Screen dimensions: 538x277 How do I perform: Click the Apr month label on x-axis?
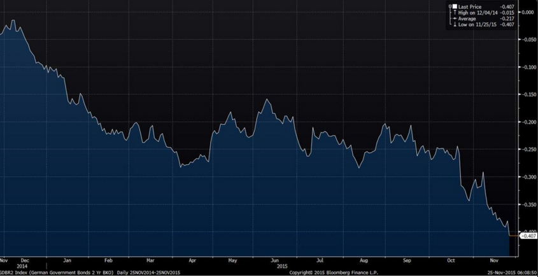pyautogui.click(x=192, y=260)
